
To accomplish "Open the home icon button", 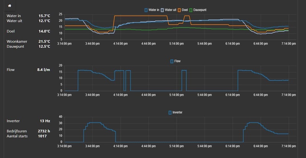I will click(10, 6).
